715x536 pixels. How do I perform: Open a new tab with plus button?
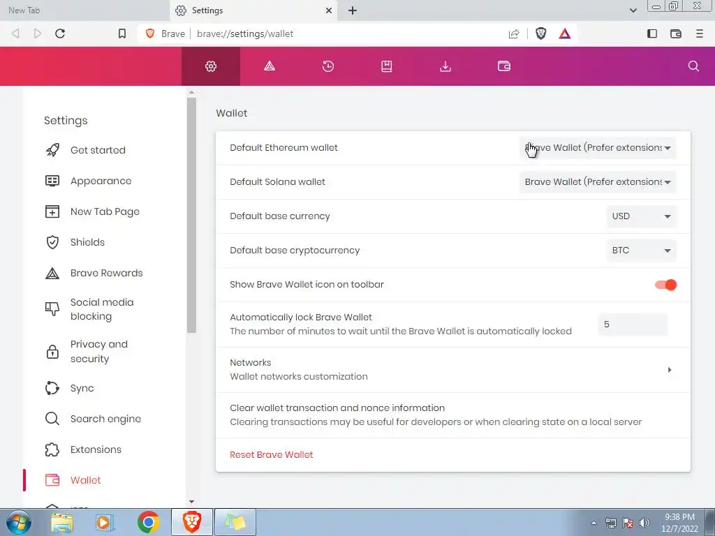point(353,10)
